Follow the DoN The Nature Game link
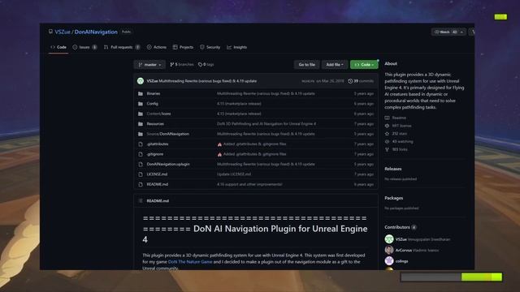Screen dimensions: 520x292 coord(190,261)
